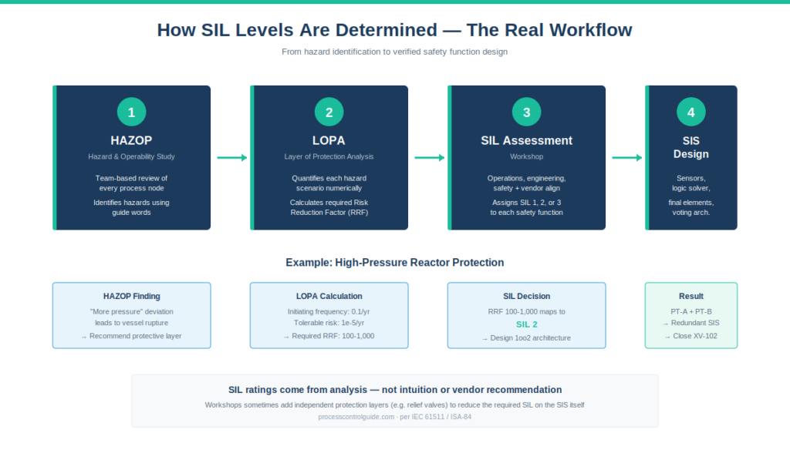
Task: Click the 'HAZOP Finding' card title
Action: click(131, 297)
